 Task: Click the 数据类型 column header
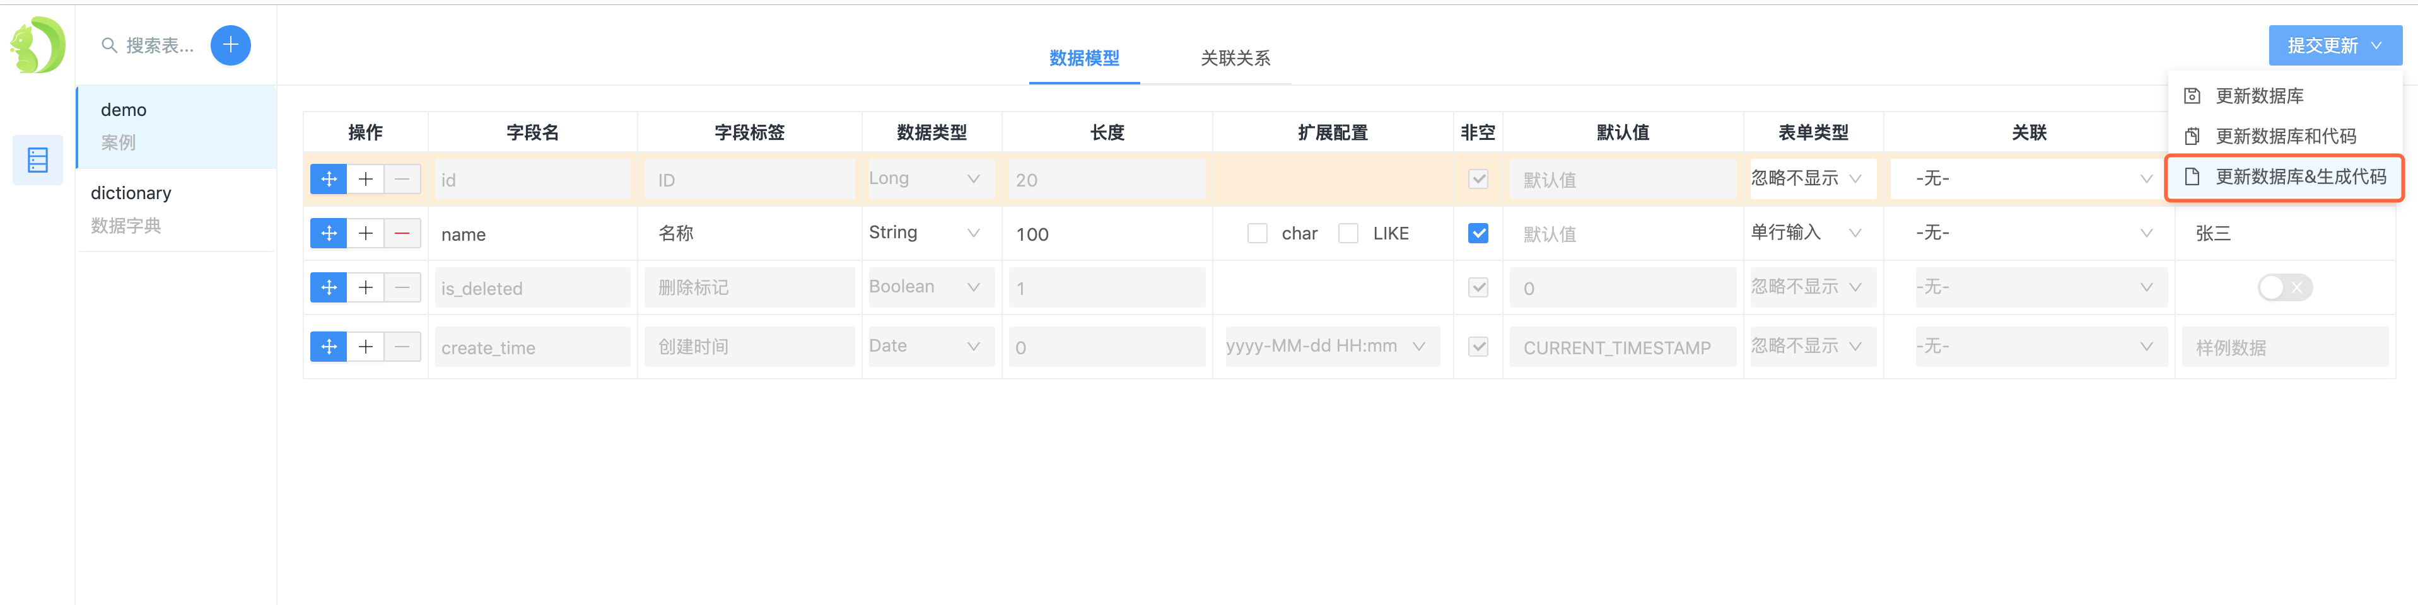(x=931, y=132)
